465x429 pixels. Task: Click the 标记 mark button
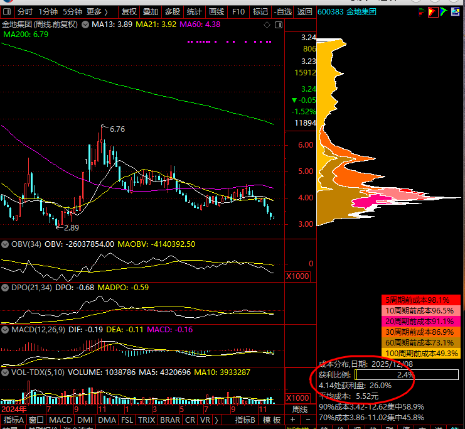[260, 12]
